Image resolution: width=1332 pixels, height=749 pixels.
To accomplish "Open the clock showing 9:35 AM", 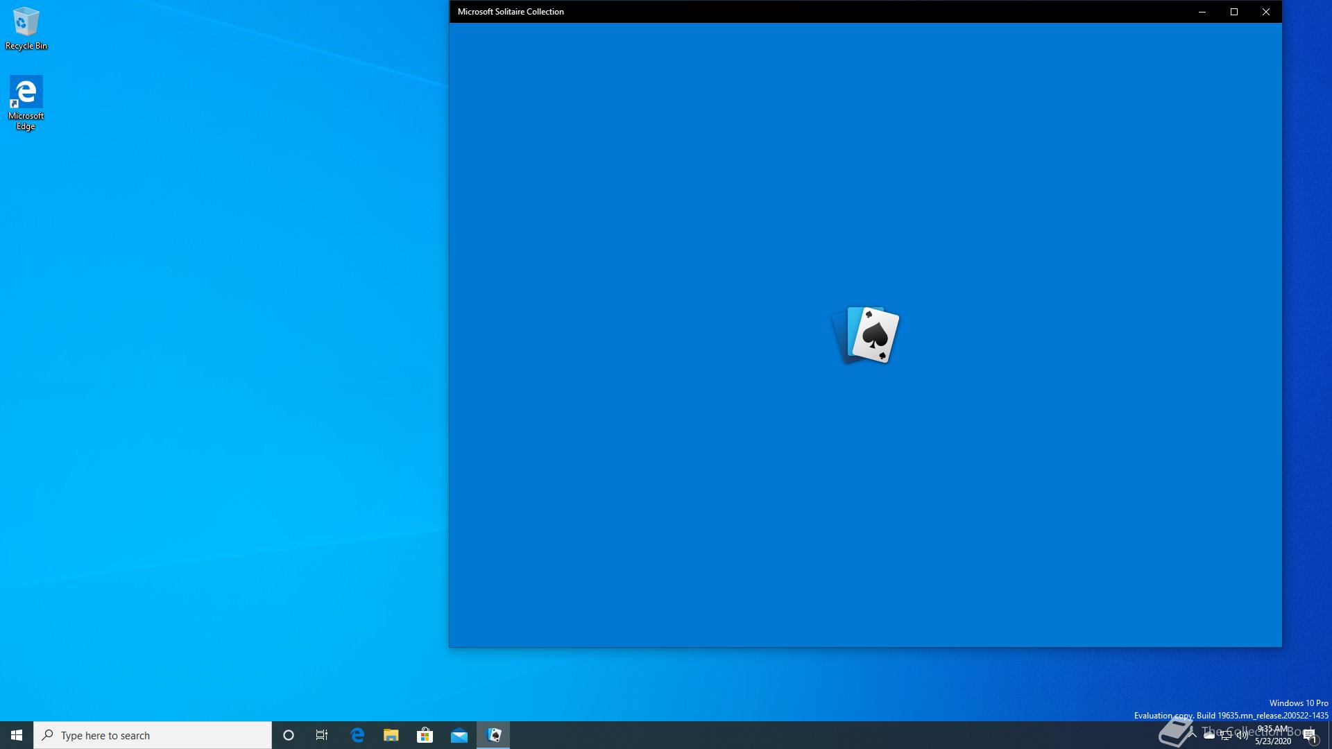I will pyautogui.click(x=1273, y=735).
